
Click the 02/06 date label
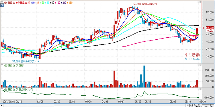pos(40,102)
